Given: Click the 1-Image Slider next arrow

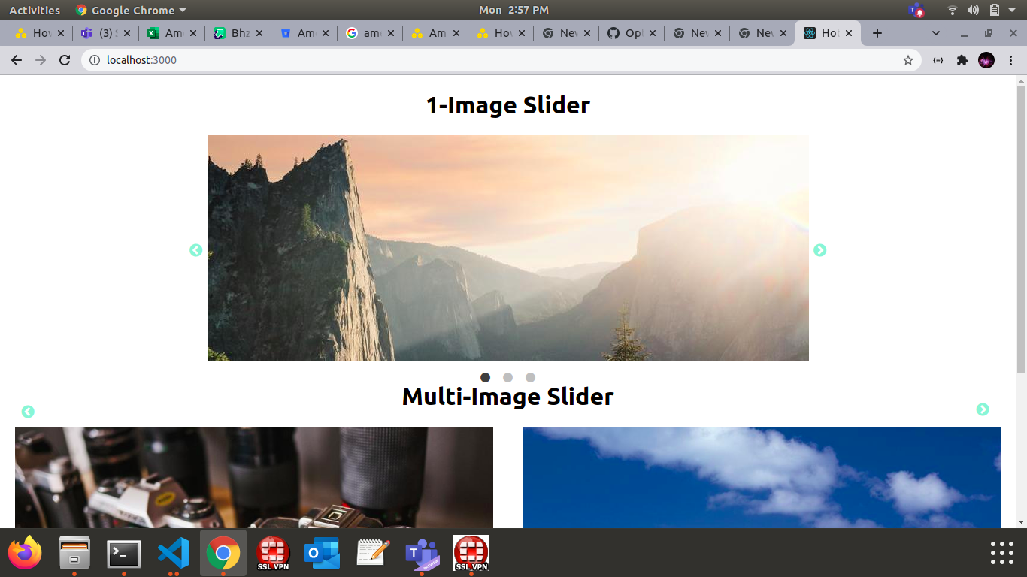Looking at the screenshot, I should click(819, 250).
